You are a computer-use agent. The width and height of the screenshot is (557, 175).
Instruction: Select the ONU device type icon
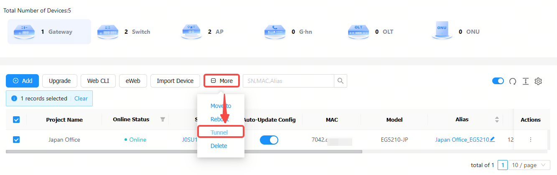[443, 31]
